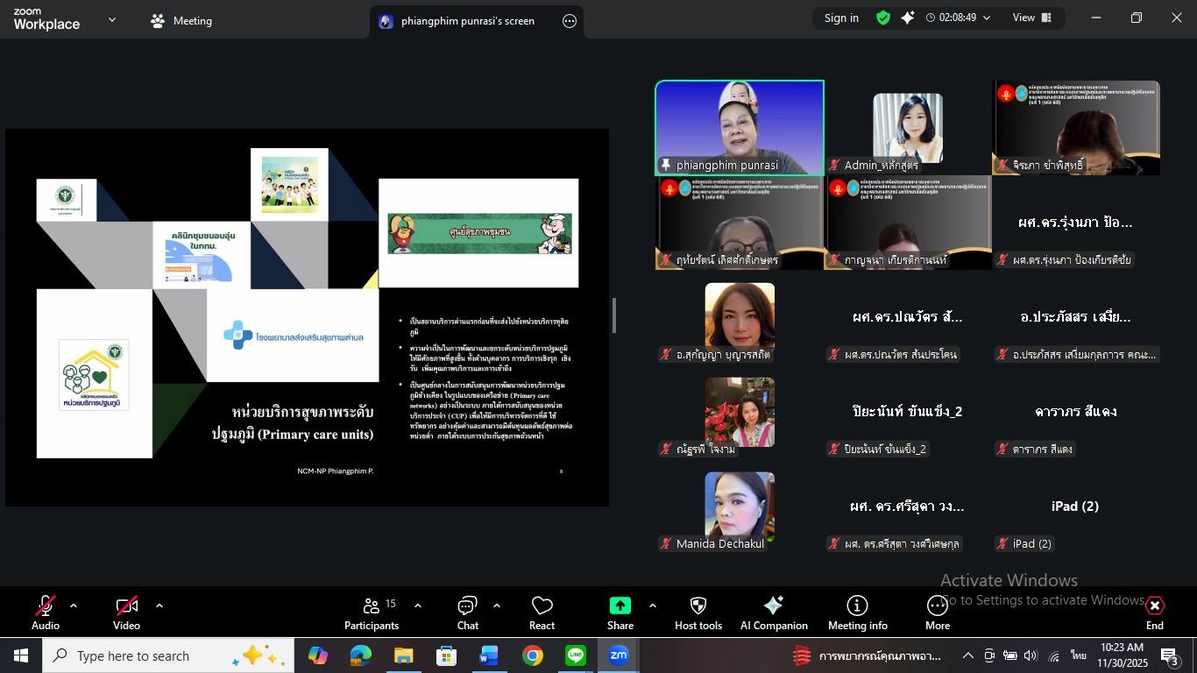Open the Chat panel
The image size is (1197, 673).
click(x=468, y=613)
